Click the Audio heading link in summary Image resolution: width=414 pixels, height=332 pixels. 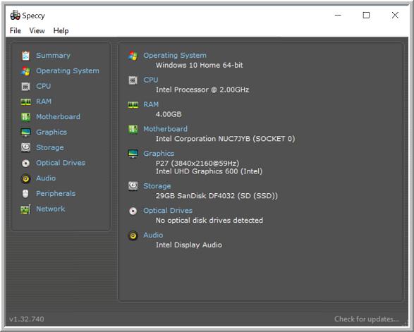[x=153, y=235]
